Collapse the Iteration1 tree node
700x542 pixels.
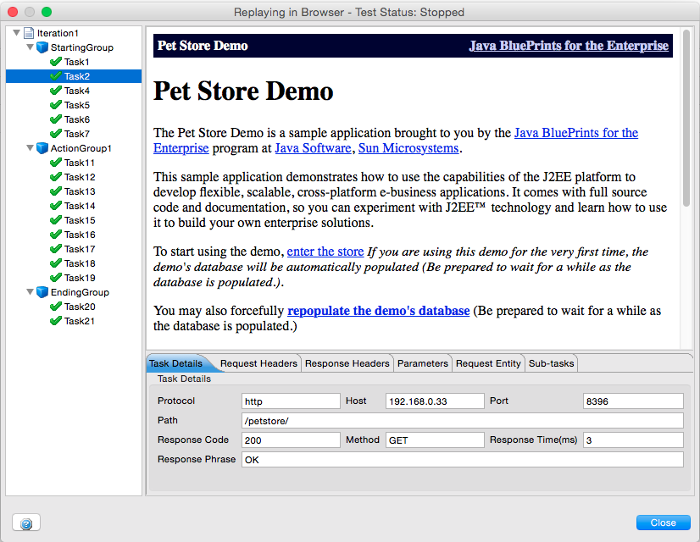(x=16, y=32)
